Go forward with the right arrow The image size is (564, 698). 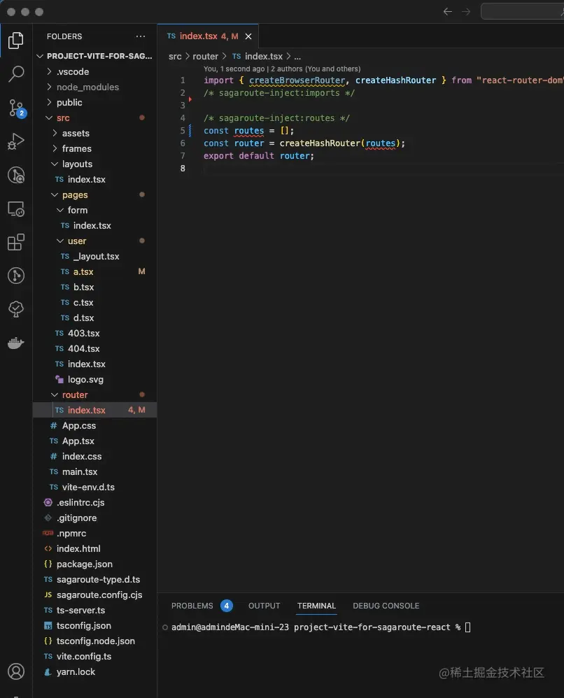pyautogui.click(x=466, y=12)
